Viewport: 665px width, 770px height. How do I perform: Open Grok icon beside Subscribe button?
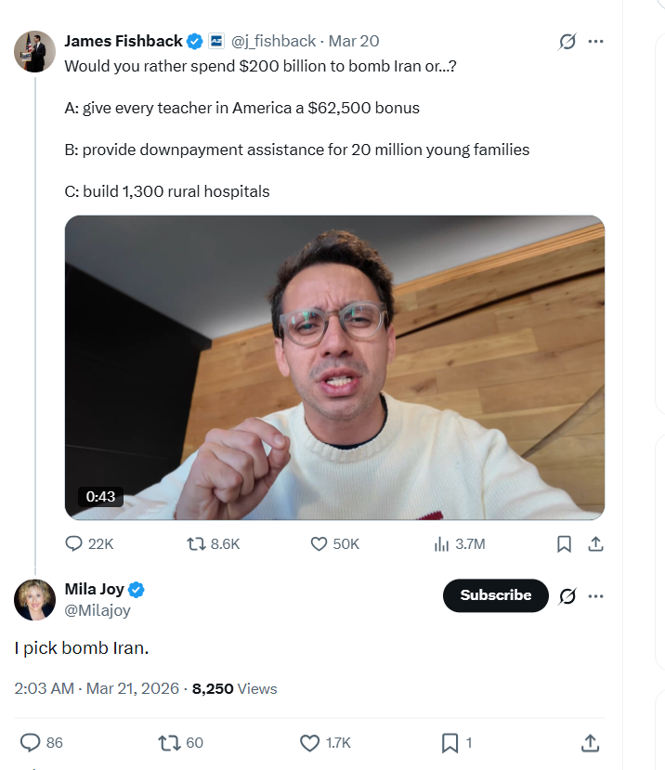coord(567,595)
